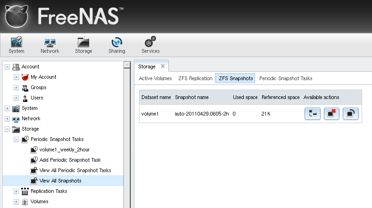Image resolution: width=372 pixels, height=208 pixels.
Task: Click the System tree node icon
Action: tap(16, 108)
